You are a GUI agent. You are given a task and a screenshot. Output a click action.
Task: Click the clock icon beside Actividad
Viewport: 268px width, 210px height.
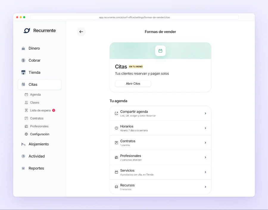pyautogui.click(x=23, y=156)
